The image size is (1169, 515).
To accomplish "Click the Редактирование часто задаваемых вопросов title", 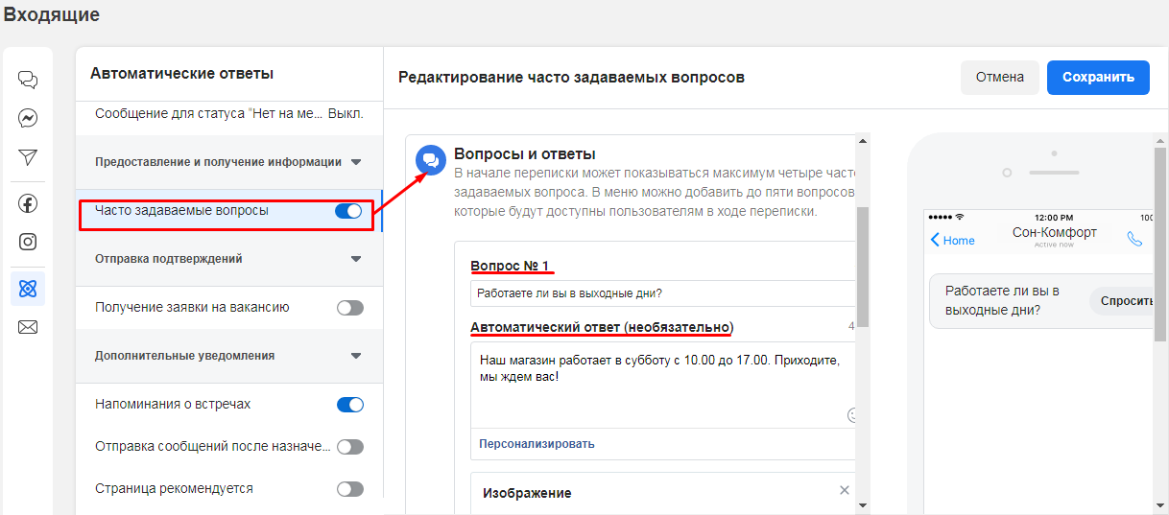I will (x=571, y=77).
